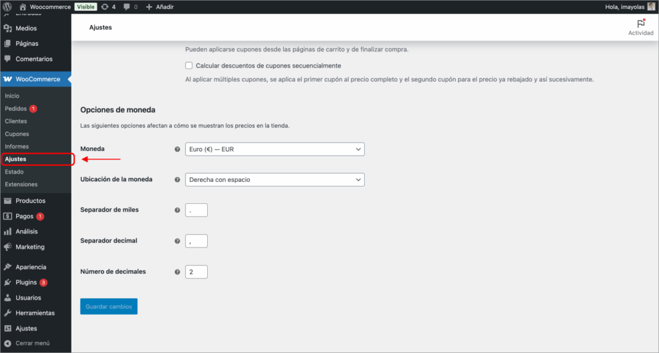Image resolution: width=659 pixels, height=353 pixels.
Task: Open Inicio in WooCommerce submenu
Action: pyautogui.click(x=12, y=96)
